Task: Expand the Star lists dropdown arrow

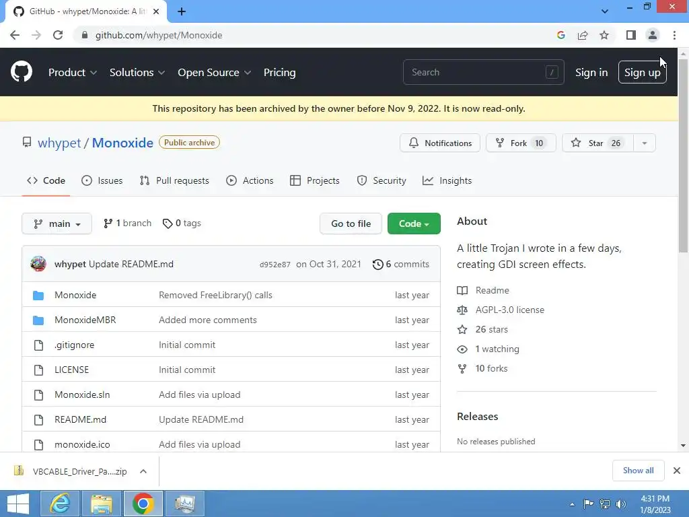Action: click(x=645, y=143)
